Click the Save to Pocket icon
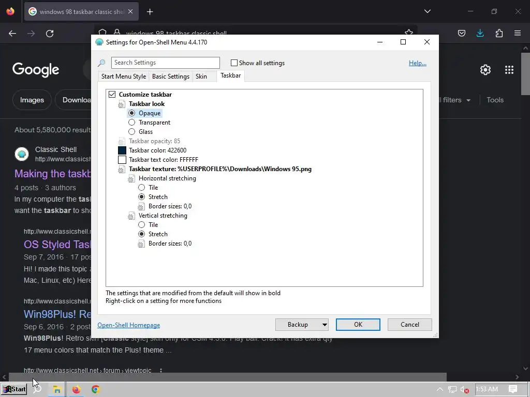This screenshot has width=530, height=397. (461, 33)
